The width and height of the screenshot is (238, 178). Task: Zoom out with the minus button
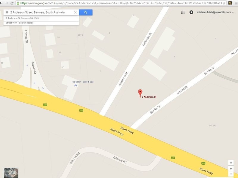(231, 174)
